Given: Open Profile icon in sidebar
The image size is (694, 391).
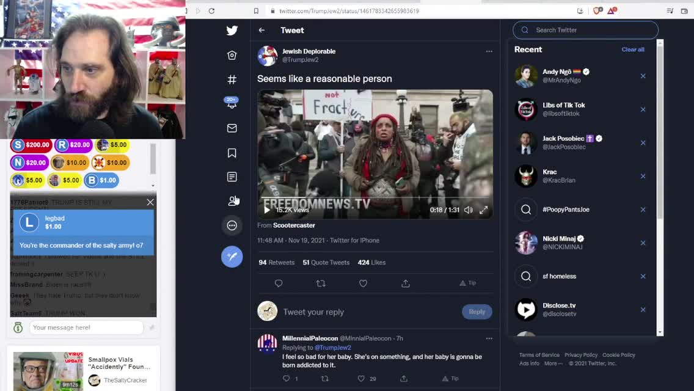Looking at the screenshot, I should [232, 201].
